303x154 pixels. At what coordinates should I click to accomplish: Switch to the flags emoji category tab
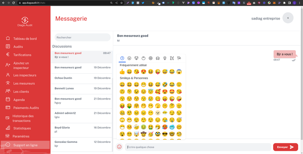point(179,58)
